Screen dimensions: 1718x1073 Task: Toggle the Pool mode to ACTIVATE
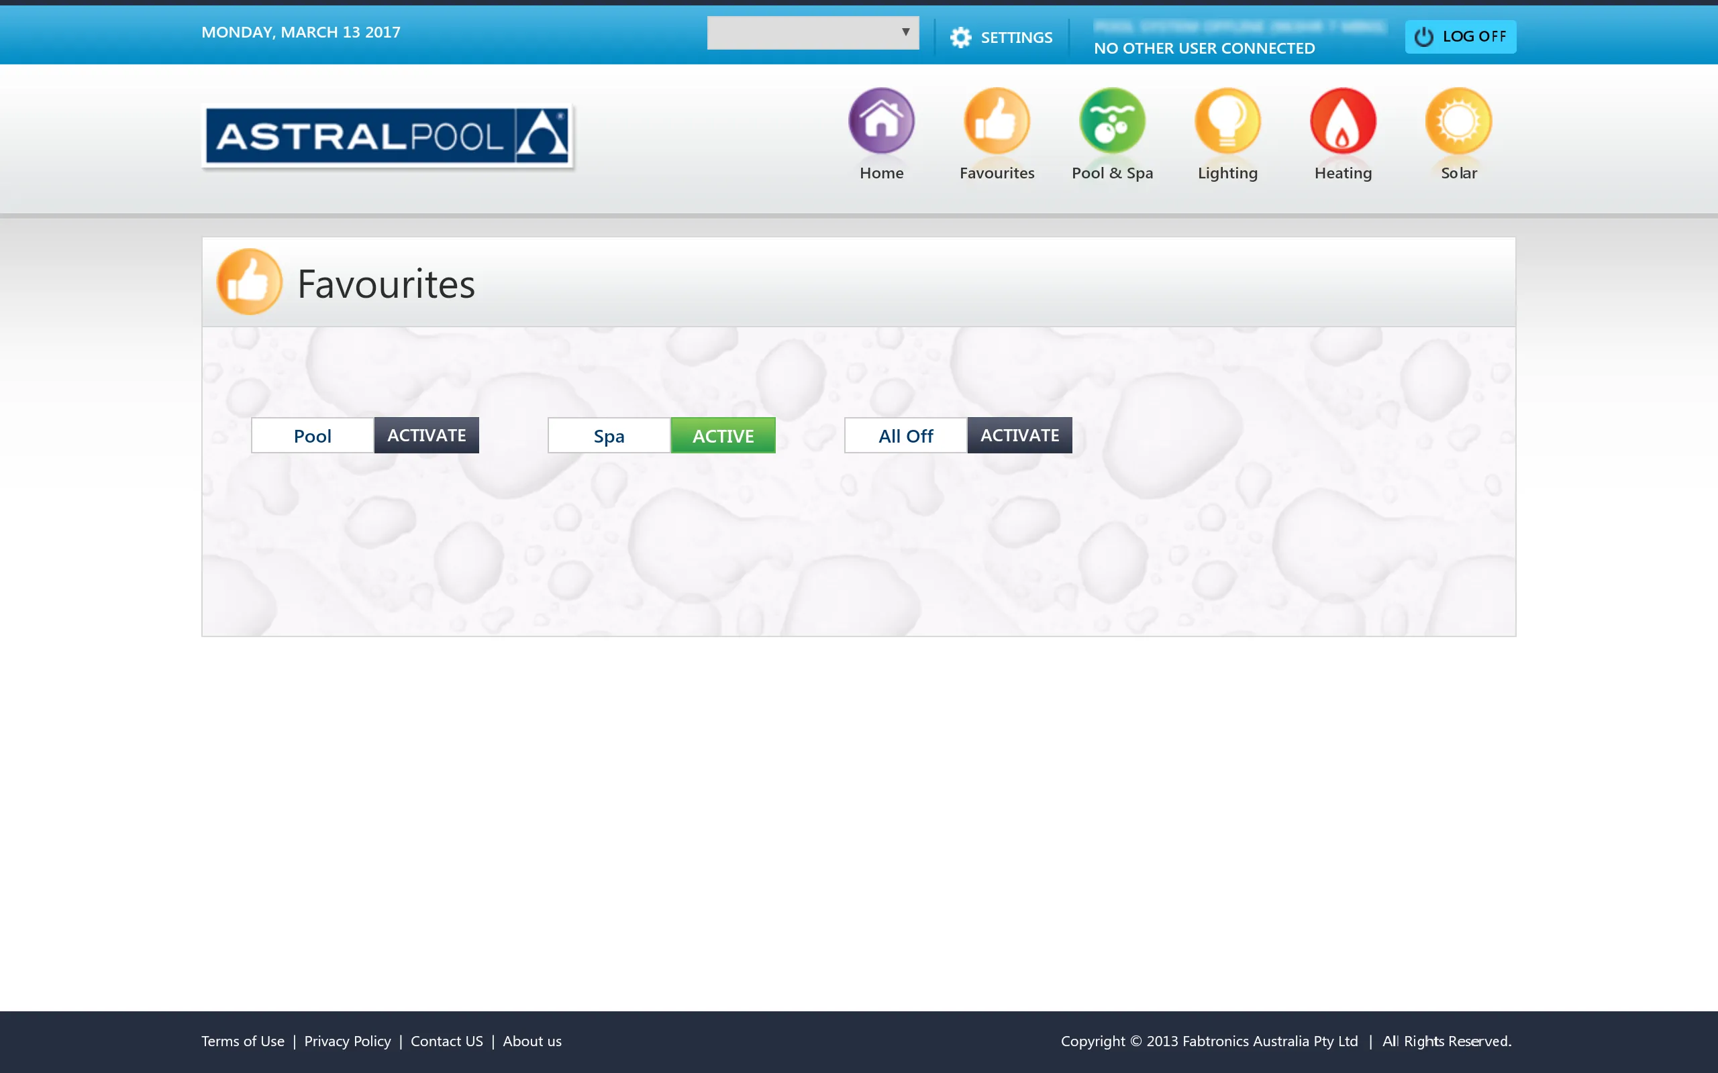click(x=425, y=434)
